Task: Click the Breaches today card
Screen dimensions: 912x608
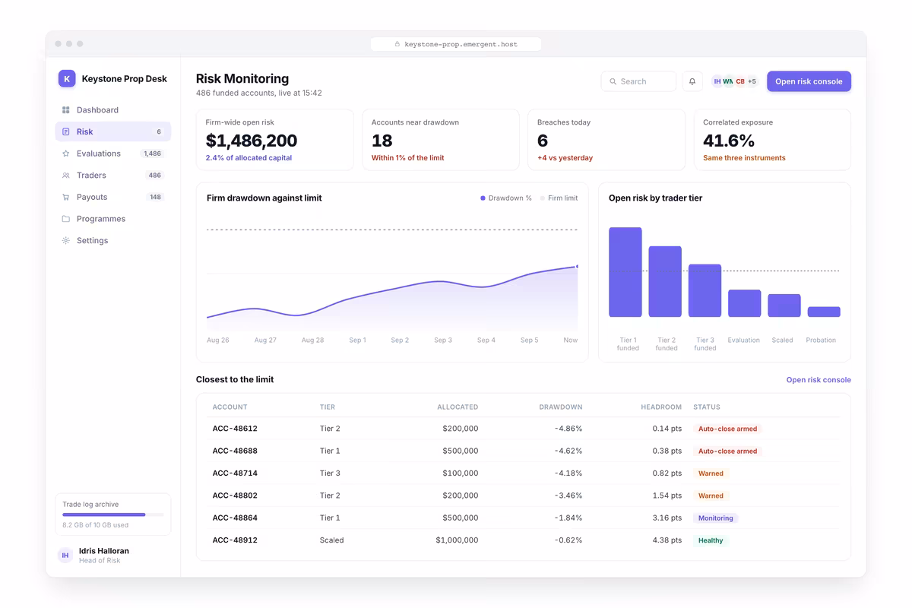Action: point(606,140)
